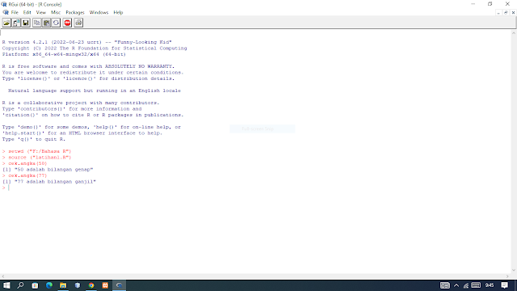Click the horizontal scrollbar right arrow
The height and width of the screenshot is (291, 517).
(507, 276)
